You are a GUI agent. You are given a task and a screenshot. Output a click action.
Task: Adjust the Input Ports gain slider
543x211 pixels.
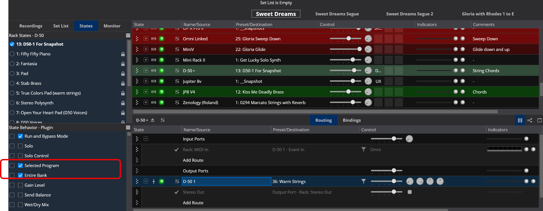[386, 139]
